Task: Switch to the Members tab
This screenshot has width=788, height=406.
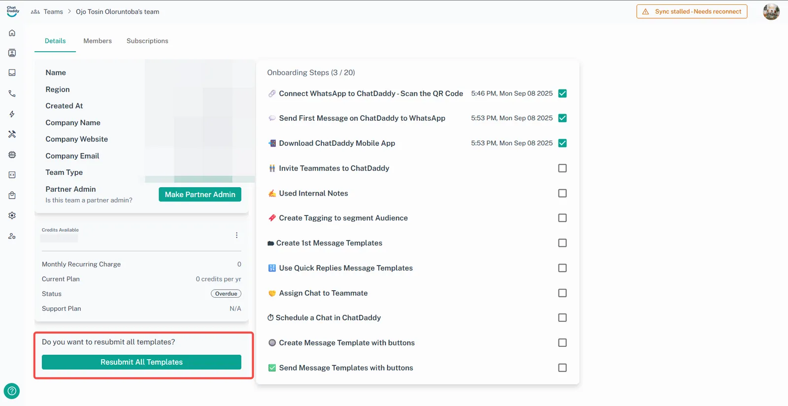Action: click(x=98, y=41)
